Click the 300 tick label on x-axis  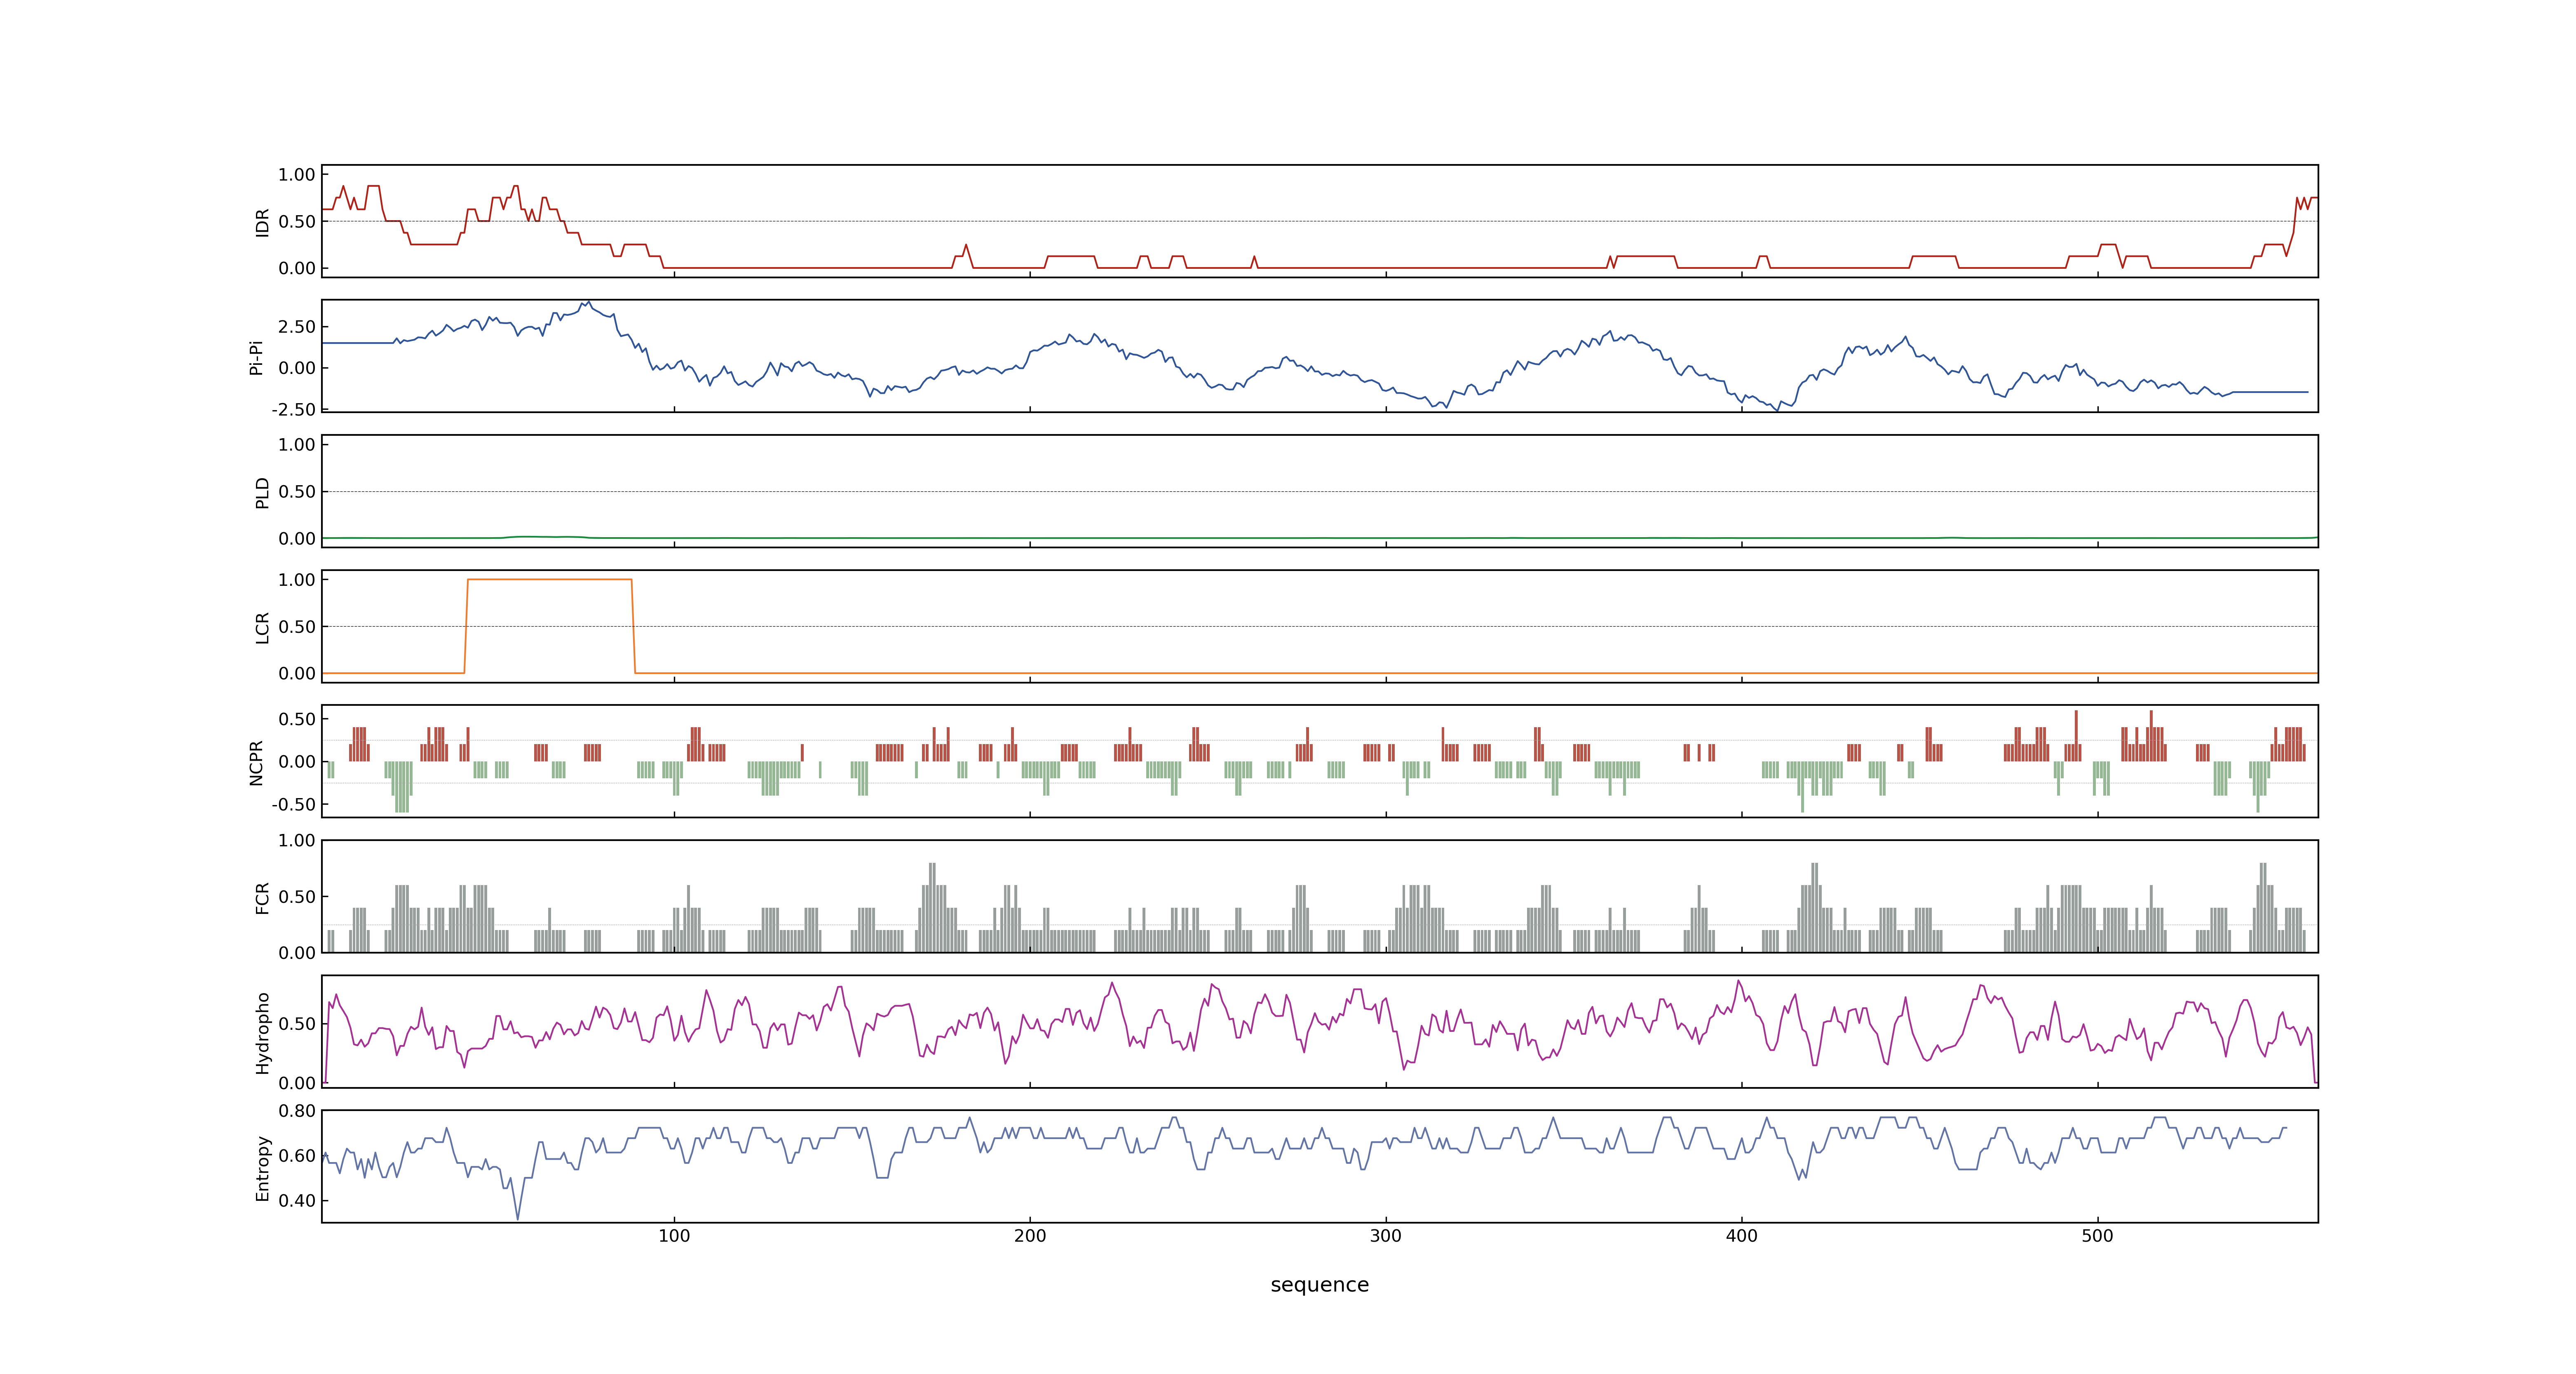(1386, 1236)
